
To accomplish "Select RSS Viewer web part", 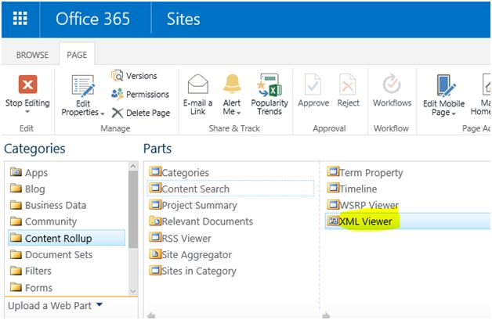I will click(180, 238).
